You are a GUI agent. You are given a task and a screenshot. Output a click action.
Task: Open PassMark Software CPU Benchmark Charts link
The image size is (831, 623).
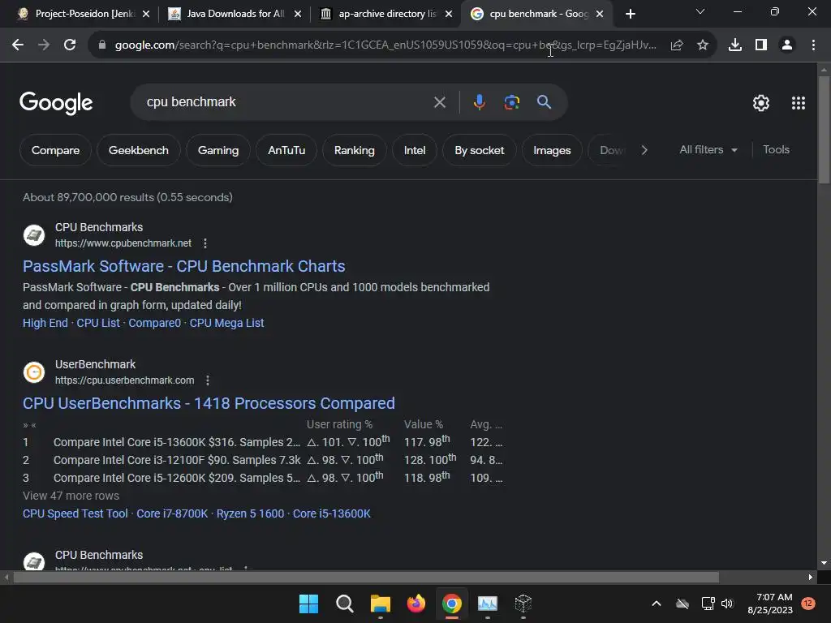pyautogui.click(x=184, y=266)
